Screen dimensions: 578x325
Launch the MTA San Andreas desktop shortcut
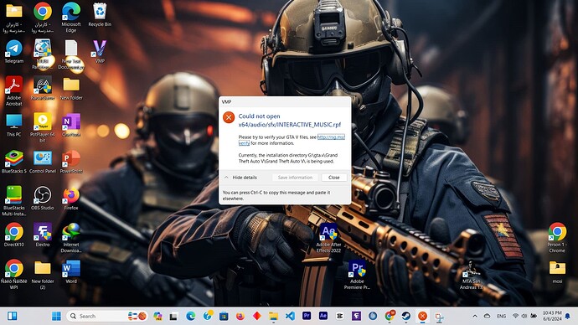[471, 276]
